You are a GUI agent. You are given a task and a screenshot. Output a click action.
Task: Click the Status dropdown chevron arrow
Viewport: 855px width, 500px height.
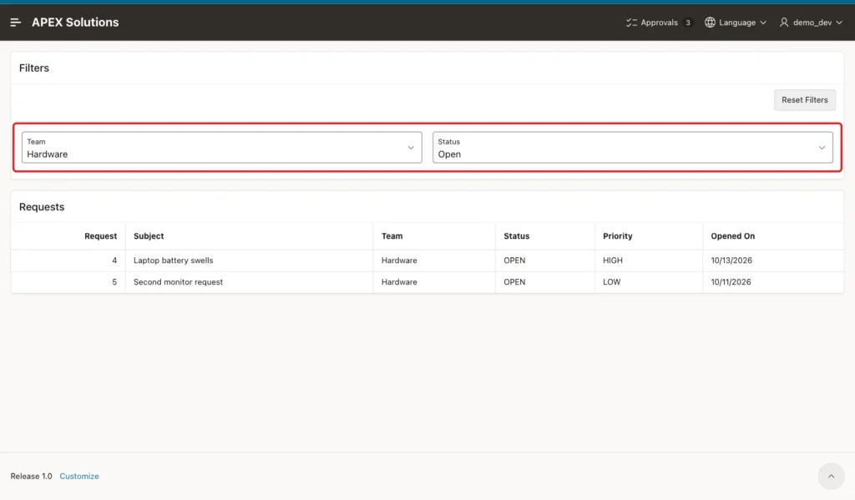822,148
